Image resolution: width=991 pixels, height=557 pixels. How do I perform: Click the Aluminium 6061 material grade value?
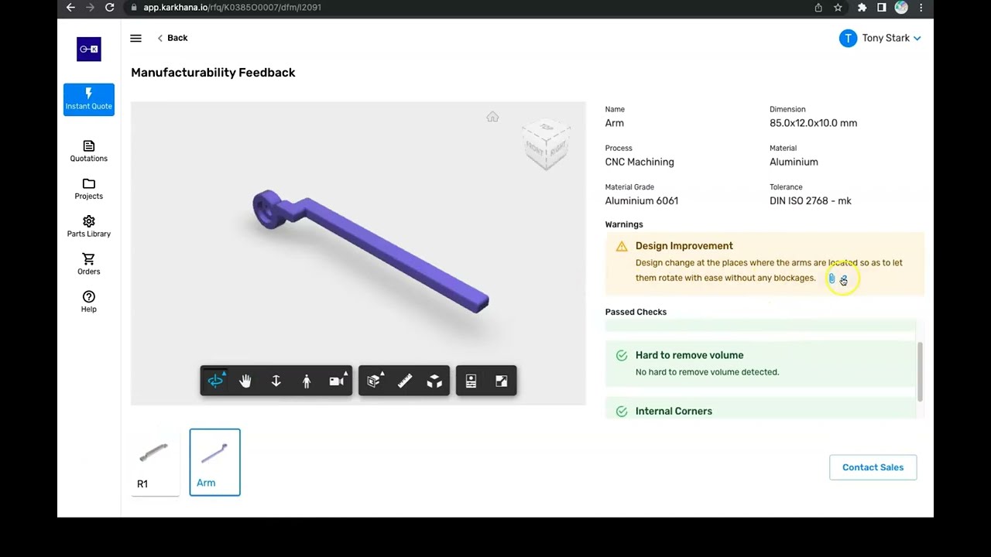pyautogui.click(x=641, y=201)
